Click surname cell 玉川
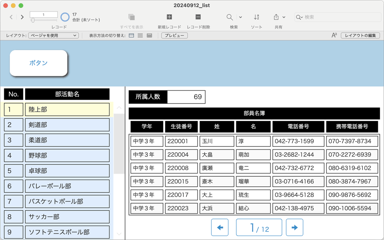This screenshot has height=240, width=384. (x=217, y=141)
